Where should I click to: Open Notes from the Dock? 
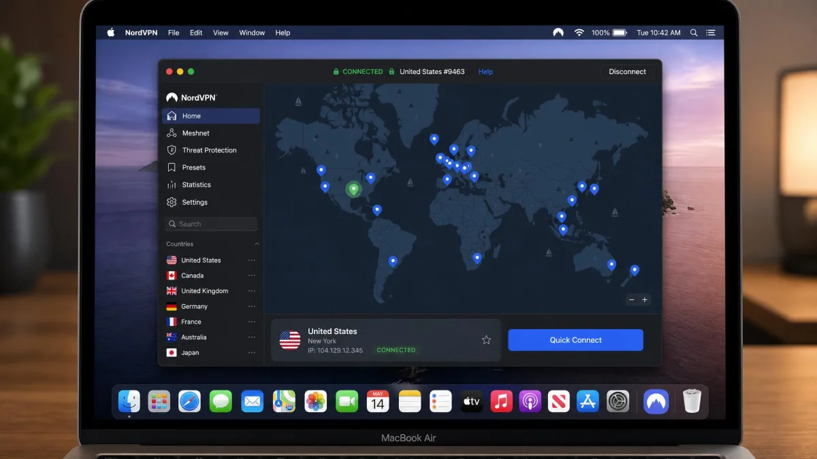pos(410,401)
